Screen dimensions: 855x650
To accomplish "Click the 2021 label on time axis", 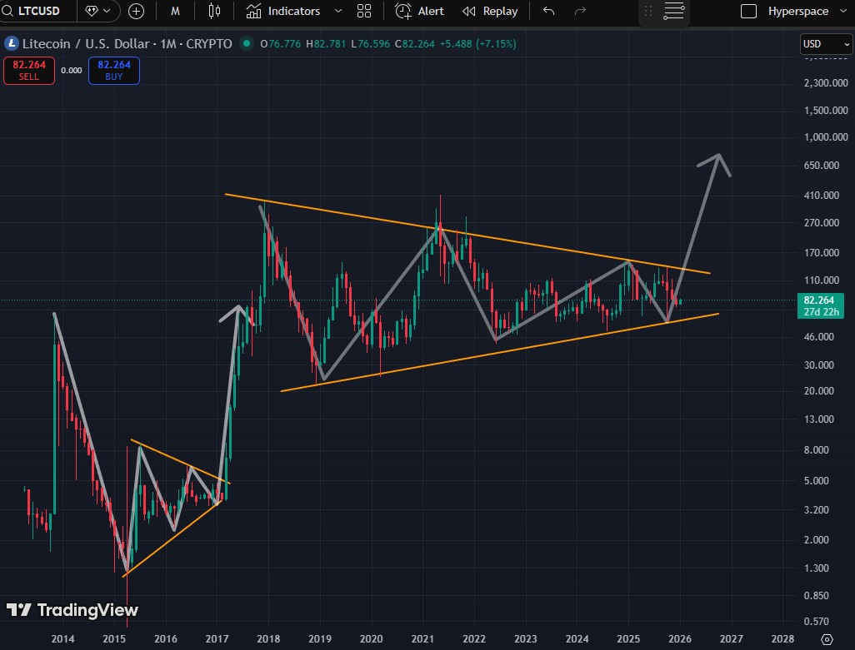I will click(422, 638).
